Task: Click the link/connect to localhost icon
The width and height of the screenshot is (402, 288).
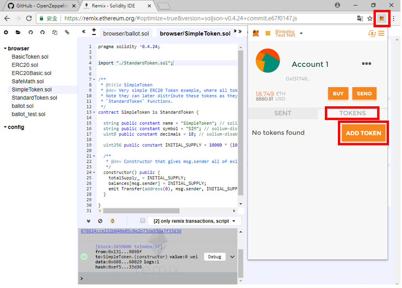Action: 67,32
